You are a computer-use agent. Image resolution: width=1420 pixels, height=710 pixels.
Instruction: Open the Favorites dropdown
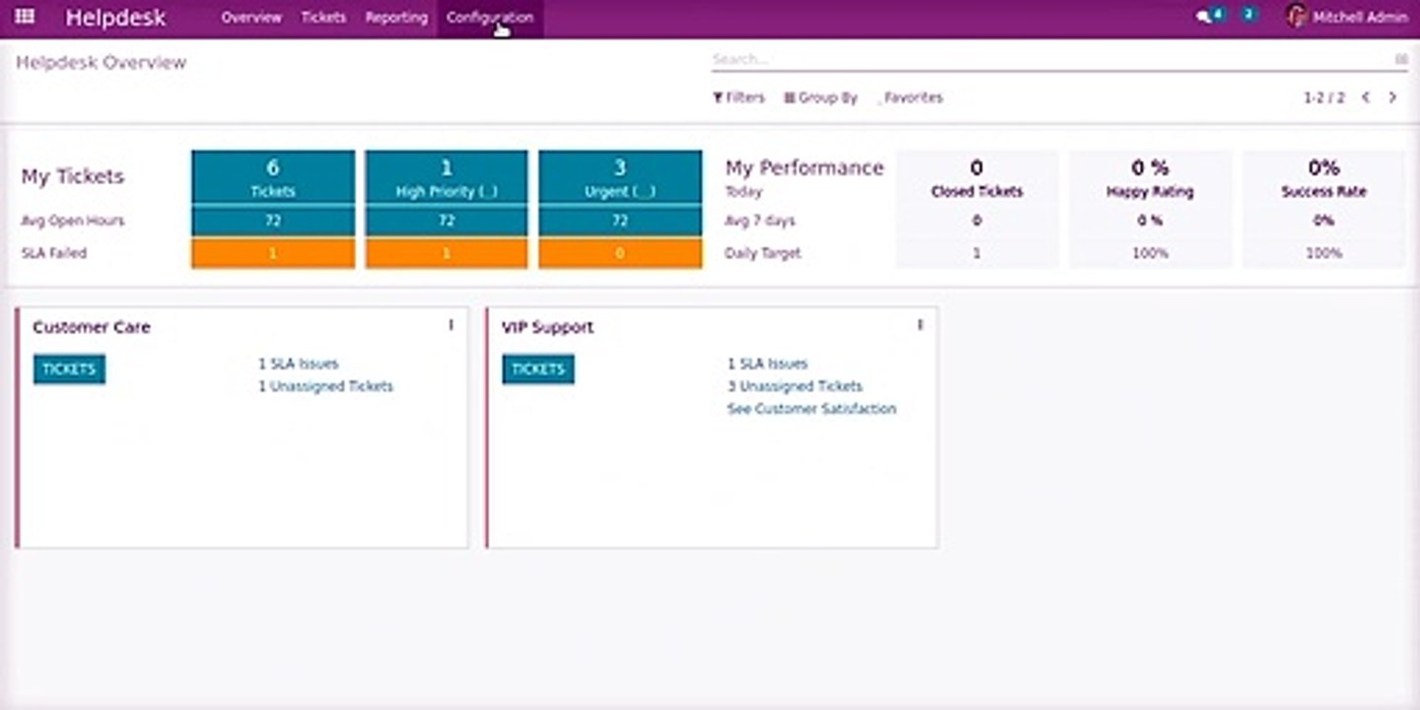point(910,98)
